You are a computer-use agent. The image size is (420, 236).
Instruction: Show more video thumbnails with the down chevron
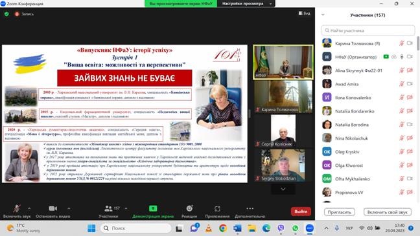283,189
